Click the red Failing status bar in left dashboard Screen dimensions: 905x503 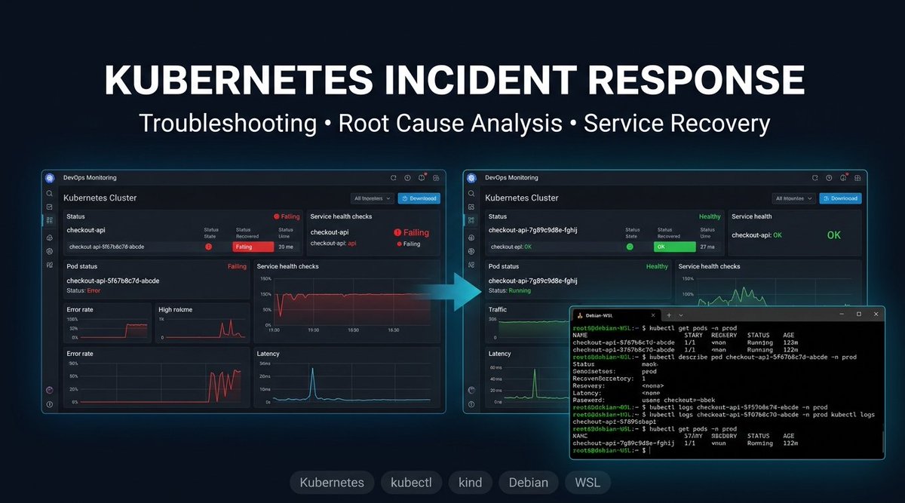point(253,247)
